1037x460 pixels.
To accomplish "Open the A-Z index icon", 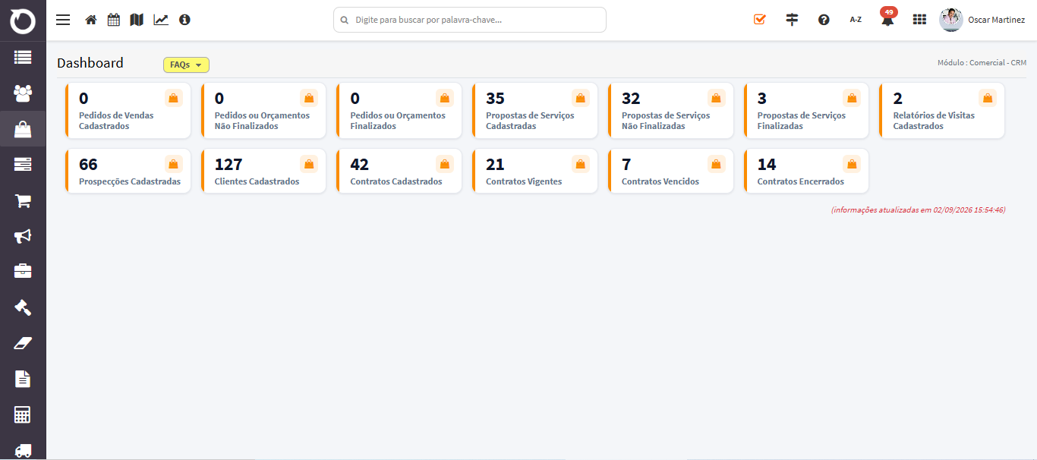I will [x=856, y=20].
